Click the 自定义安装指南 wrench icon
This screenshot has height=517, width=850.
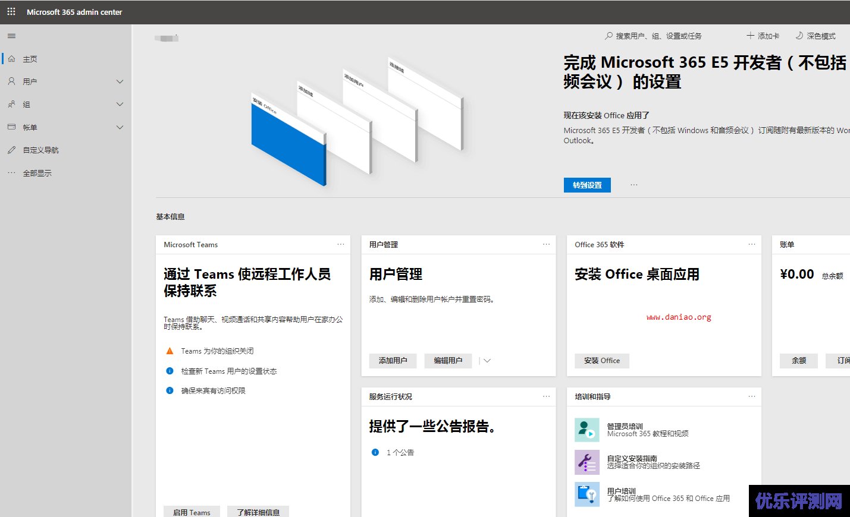tap(587, 462)
